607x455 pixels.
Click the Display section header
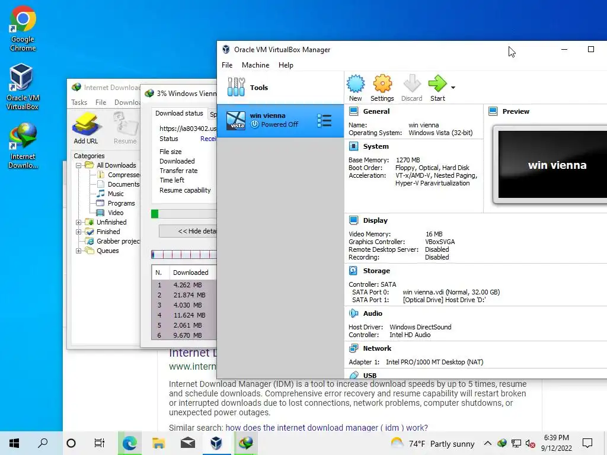pos(375,220)
